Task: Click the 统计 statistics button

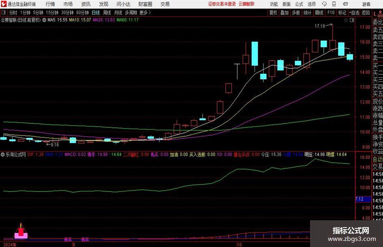Action: click(x=307, y=13)
